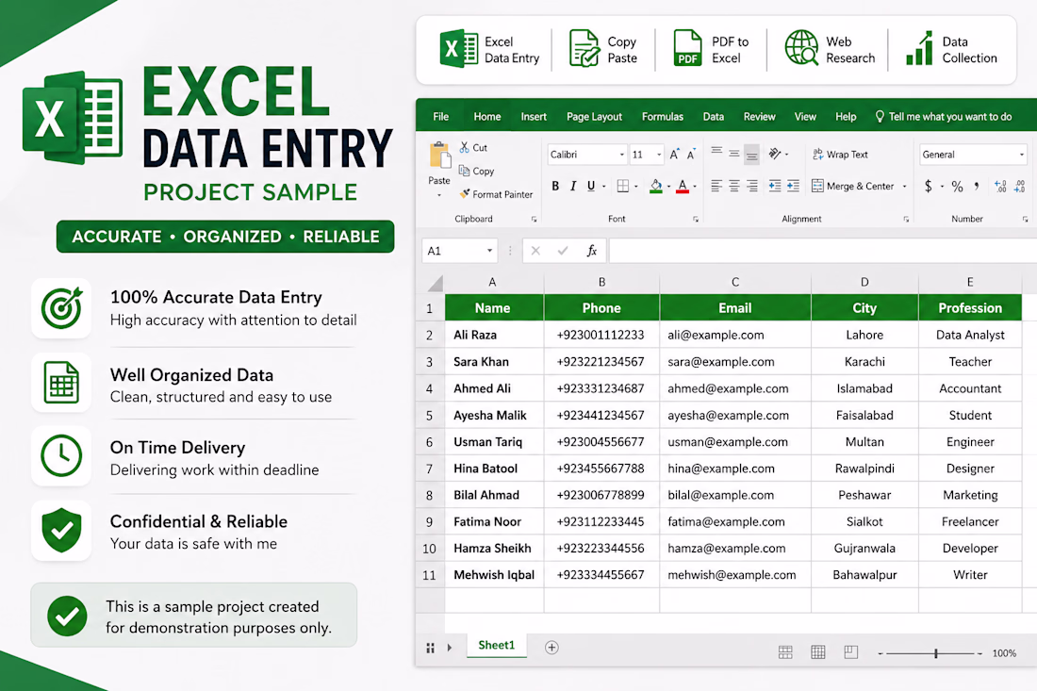Select the Format Painter tool
1037x691 pixels.
(496, 194)
